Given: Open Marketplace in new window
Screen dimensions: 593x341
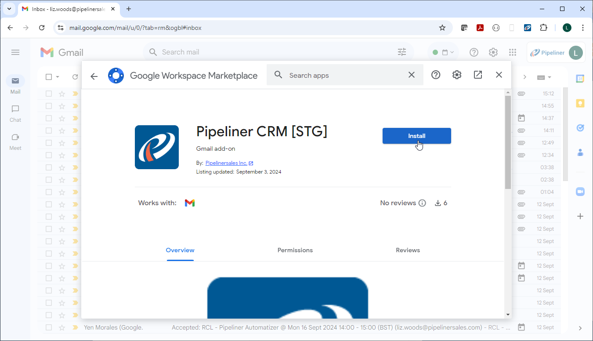Looking at the screenshot, I should click(x=478, y=75).
